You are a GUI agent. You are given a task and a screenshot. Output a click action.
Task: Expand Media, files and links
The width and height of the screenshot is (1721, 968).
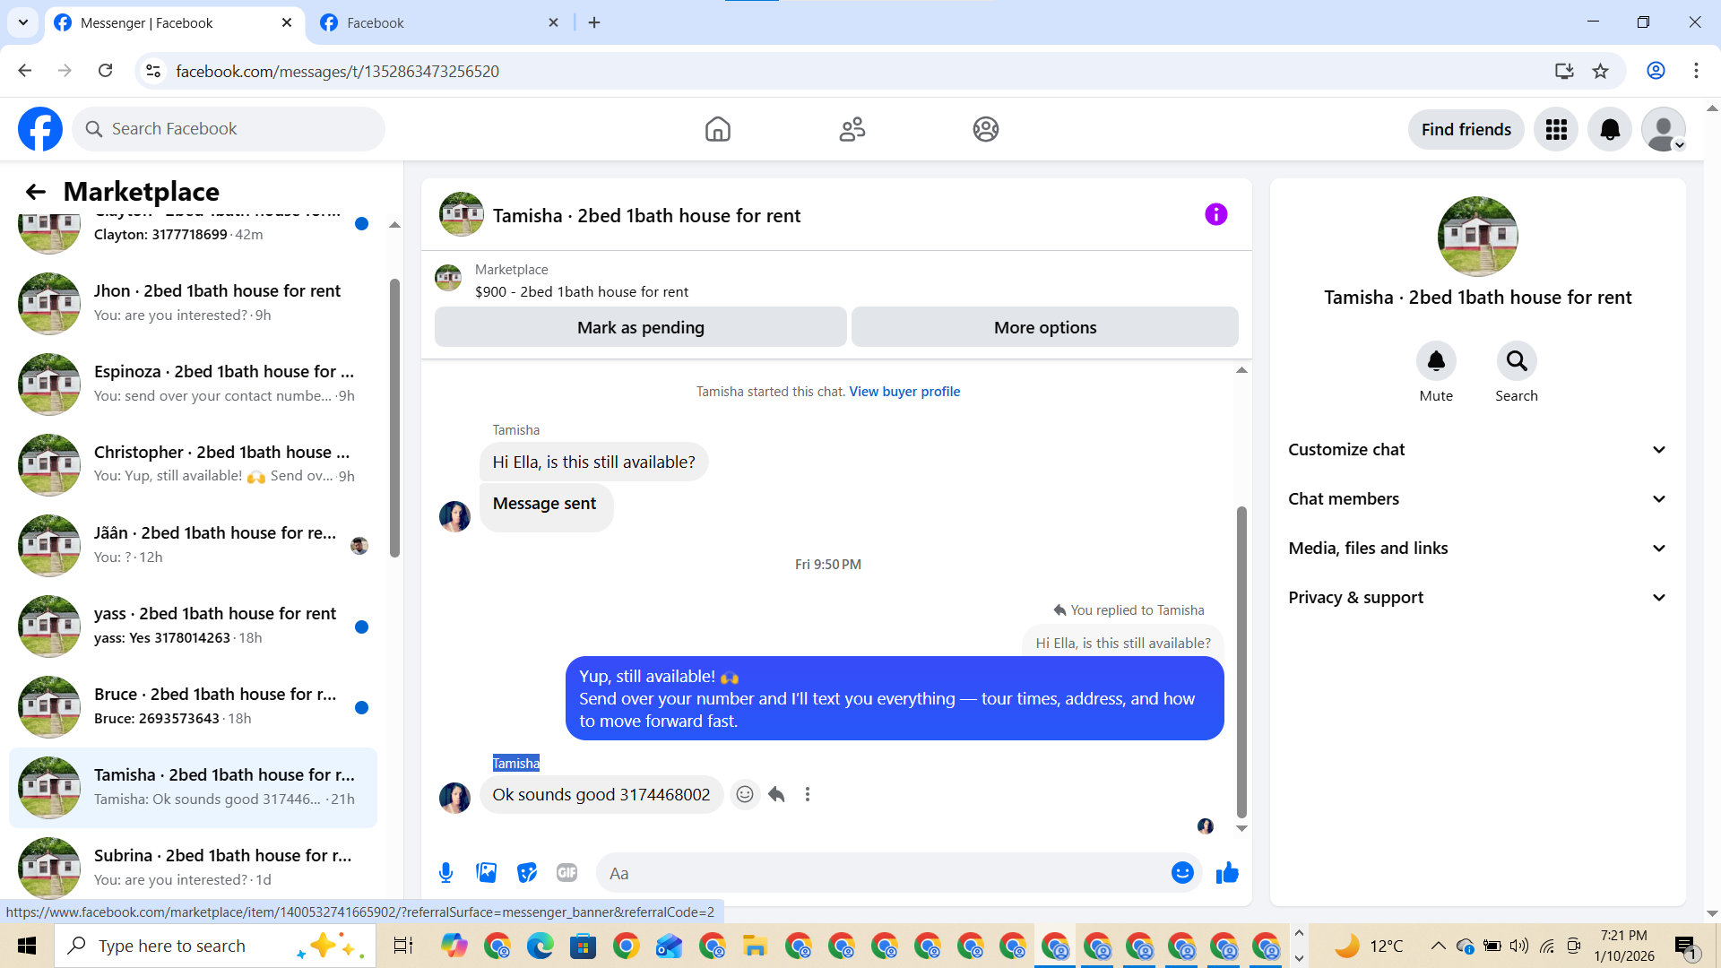[x=1477, y=549]
